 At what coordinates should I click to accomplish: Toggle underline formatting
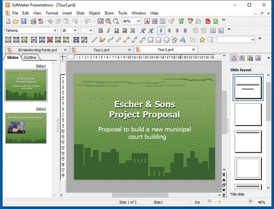pyautogui.click(x=116, y=31)
